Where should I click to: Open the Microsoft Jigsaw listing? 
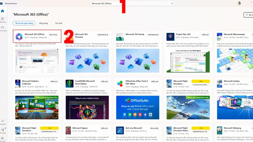click(87, 133)
